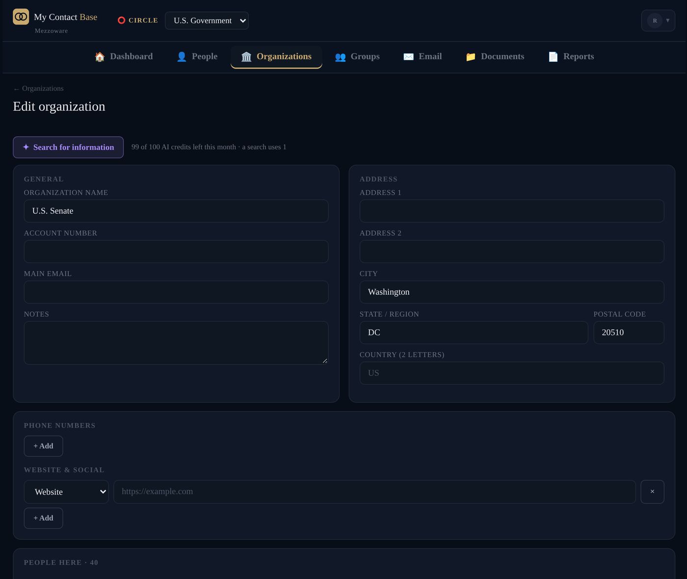Click the R user avatar
This screenshot has width=687, height=579.
[x=655, y=21]
